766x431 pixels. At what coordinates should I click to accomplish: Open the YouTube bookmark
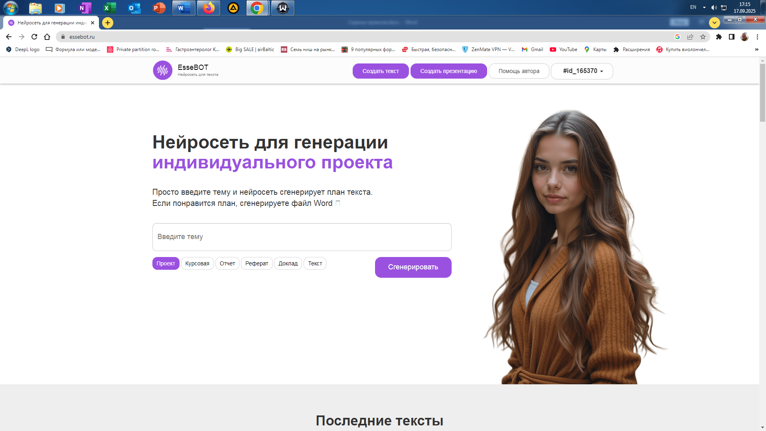tap(563, 49)
